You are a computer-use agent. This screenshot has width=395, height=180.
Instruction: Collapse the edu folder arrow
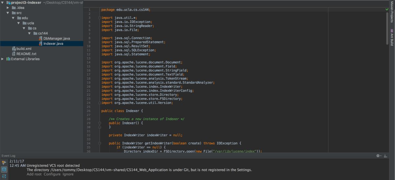(x=13, y=18)
